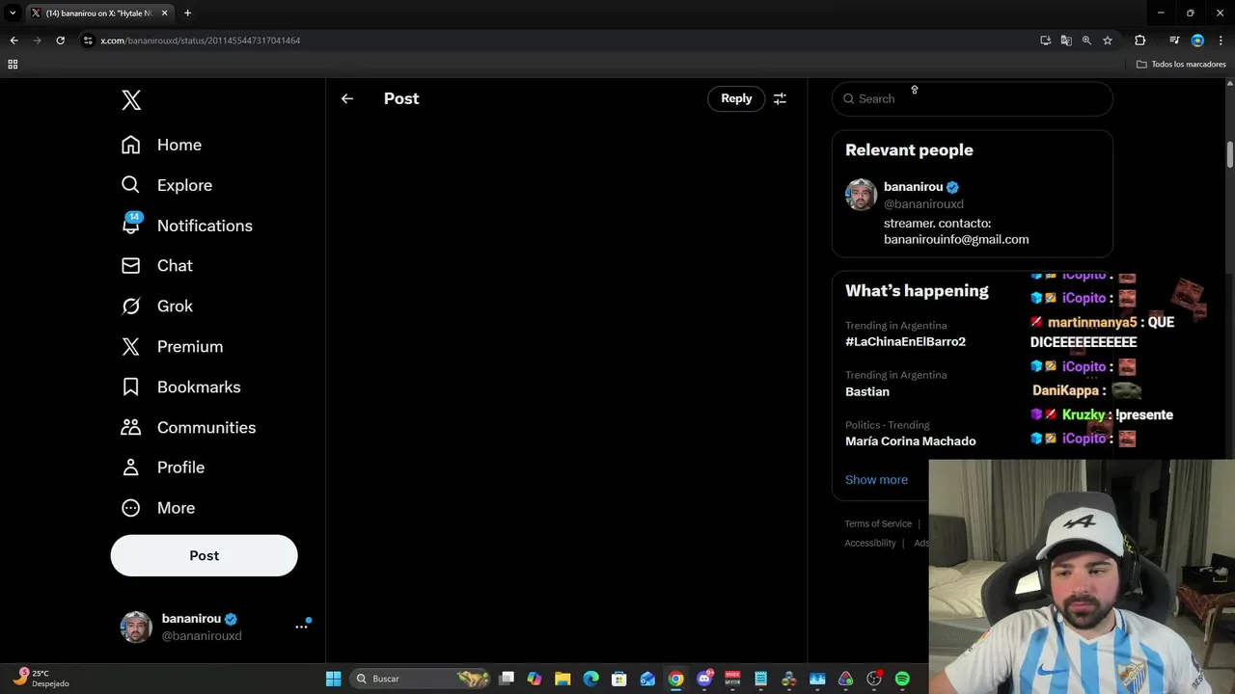Open the Premium page
Image resolution: width=1235 pixels, height=694 pixels.
[x=172, y=346]
